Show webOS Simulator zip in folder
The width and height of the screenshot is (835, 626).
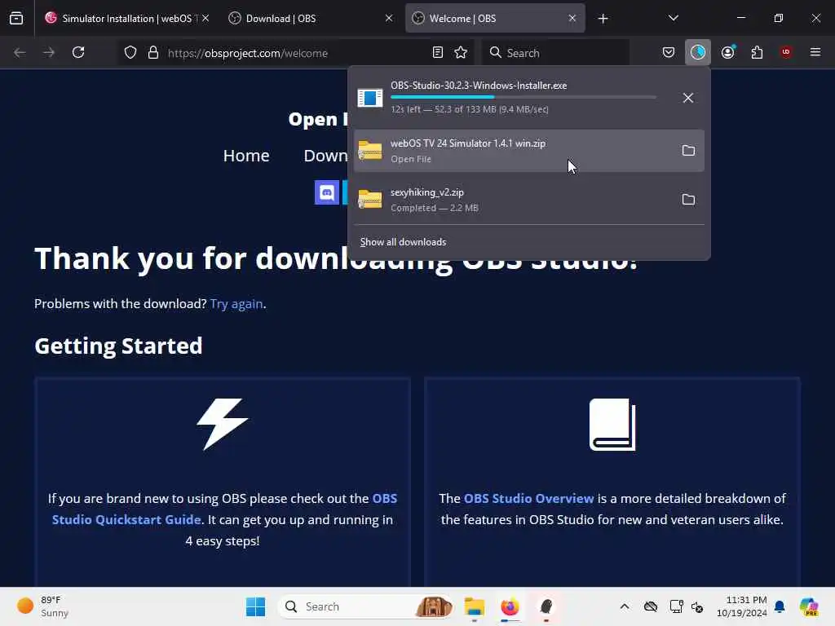[x=688, y=151]
